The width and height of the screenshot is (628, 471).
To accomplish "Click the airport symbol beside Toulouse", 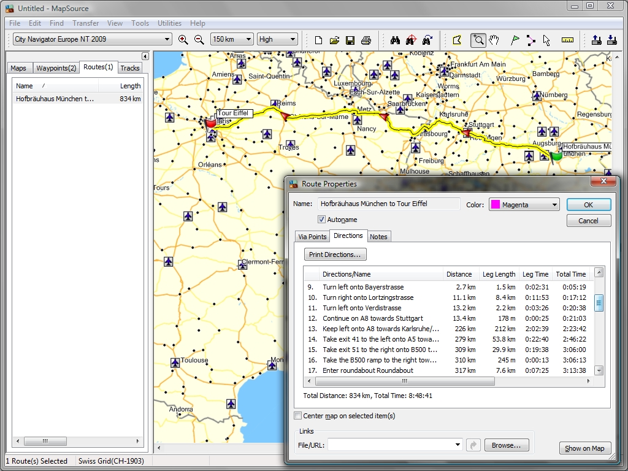I will pyautogui.click(x=175, y=363).
